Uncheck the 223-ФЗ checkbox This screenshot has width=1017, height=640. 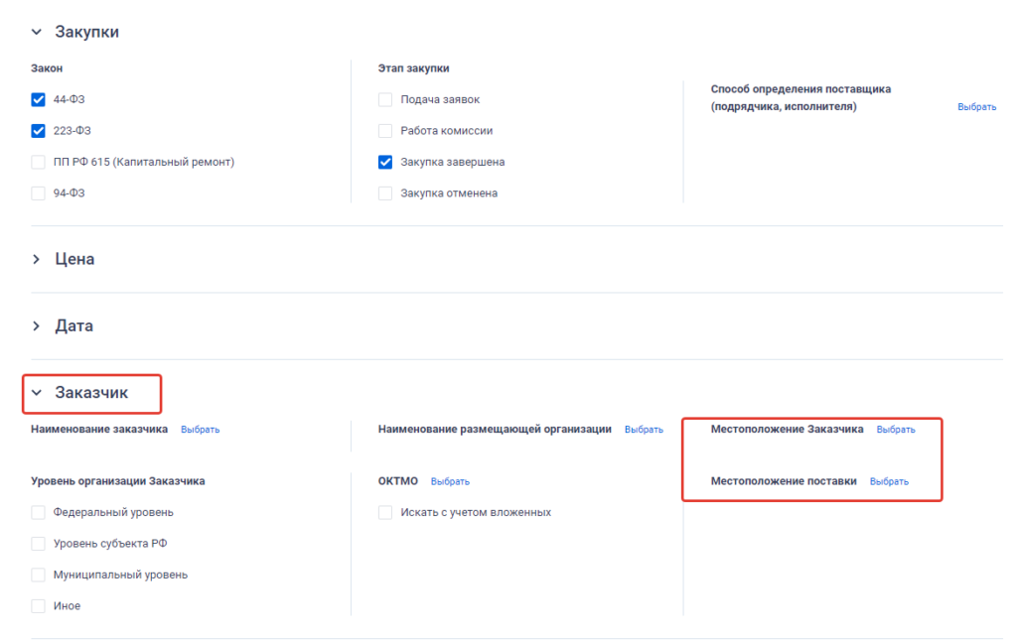(x=39, y=130)
